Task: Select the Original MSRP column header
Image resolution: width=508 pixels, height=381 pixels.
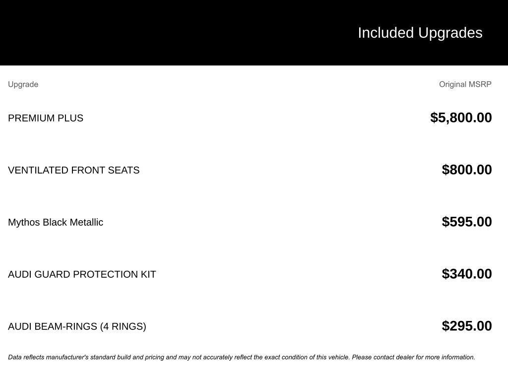Action: pyautogui.click(x=465, y=84)
